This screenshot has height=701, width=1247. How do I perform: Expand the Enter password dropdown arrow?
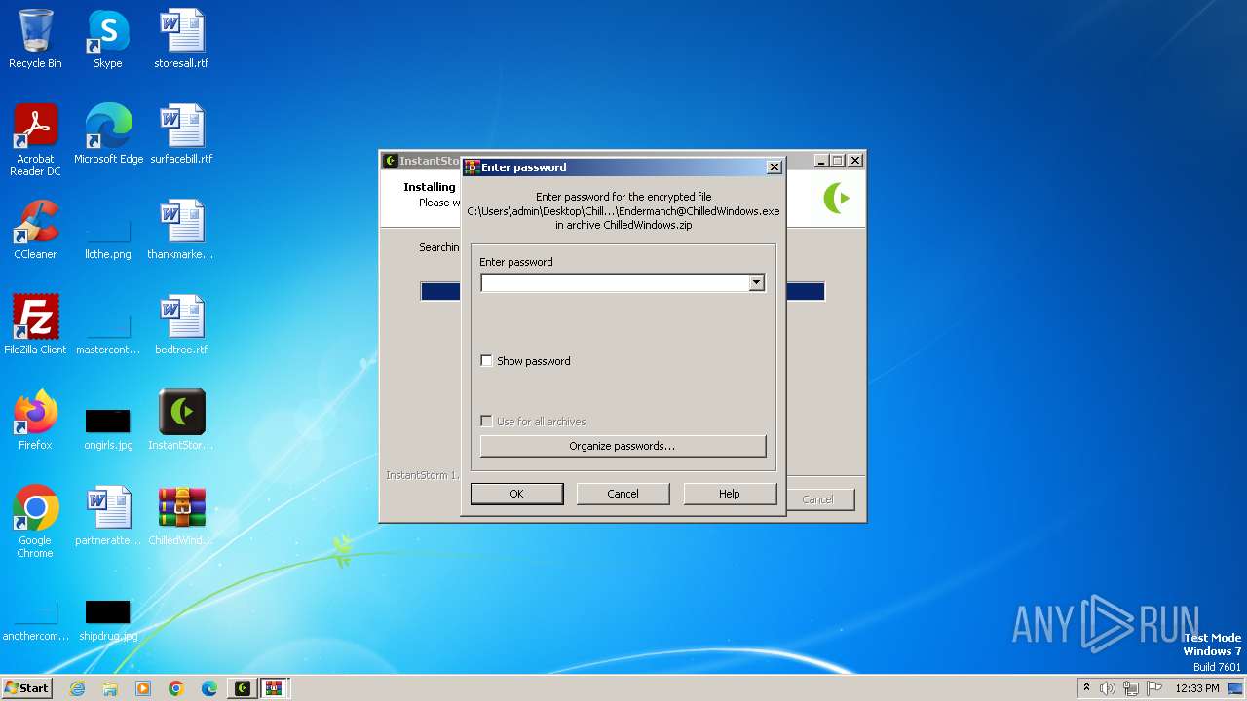point(756,282)
